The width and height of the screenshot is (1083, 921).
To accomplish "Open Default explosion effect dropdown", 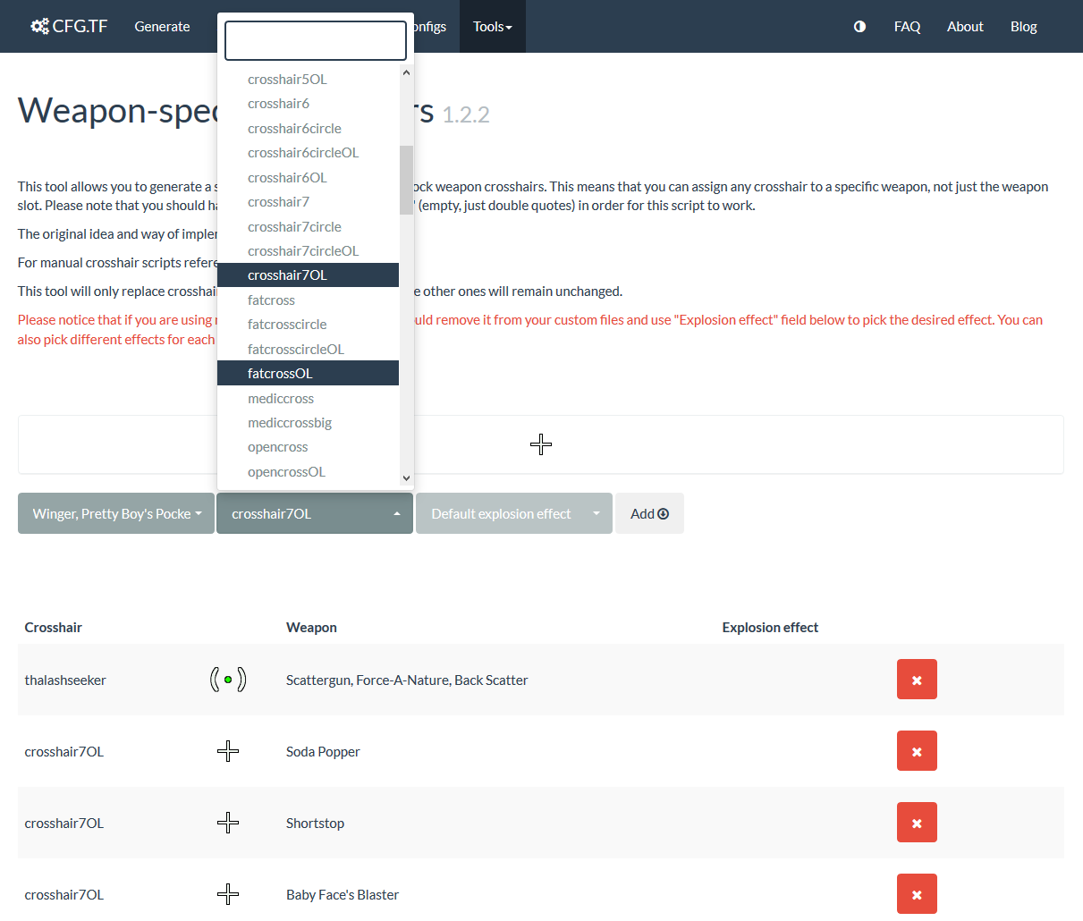I will [514, 513].
